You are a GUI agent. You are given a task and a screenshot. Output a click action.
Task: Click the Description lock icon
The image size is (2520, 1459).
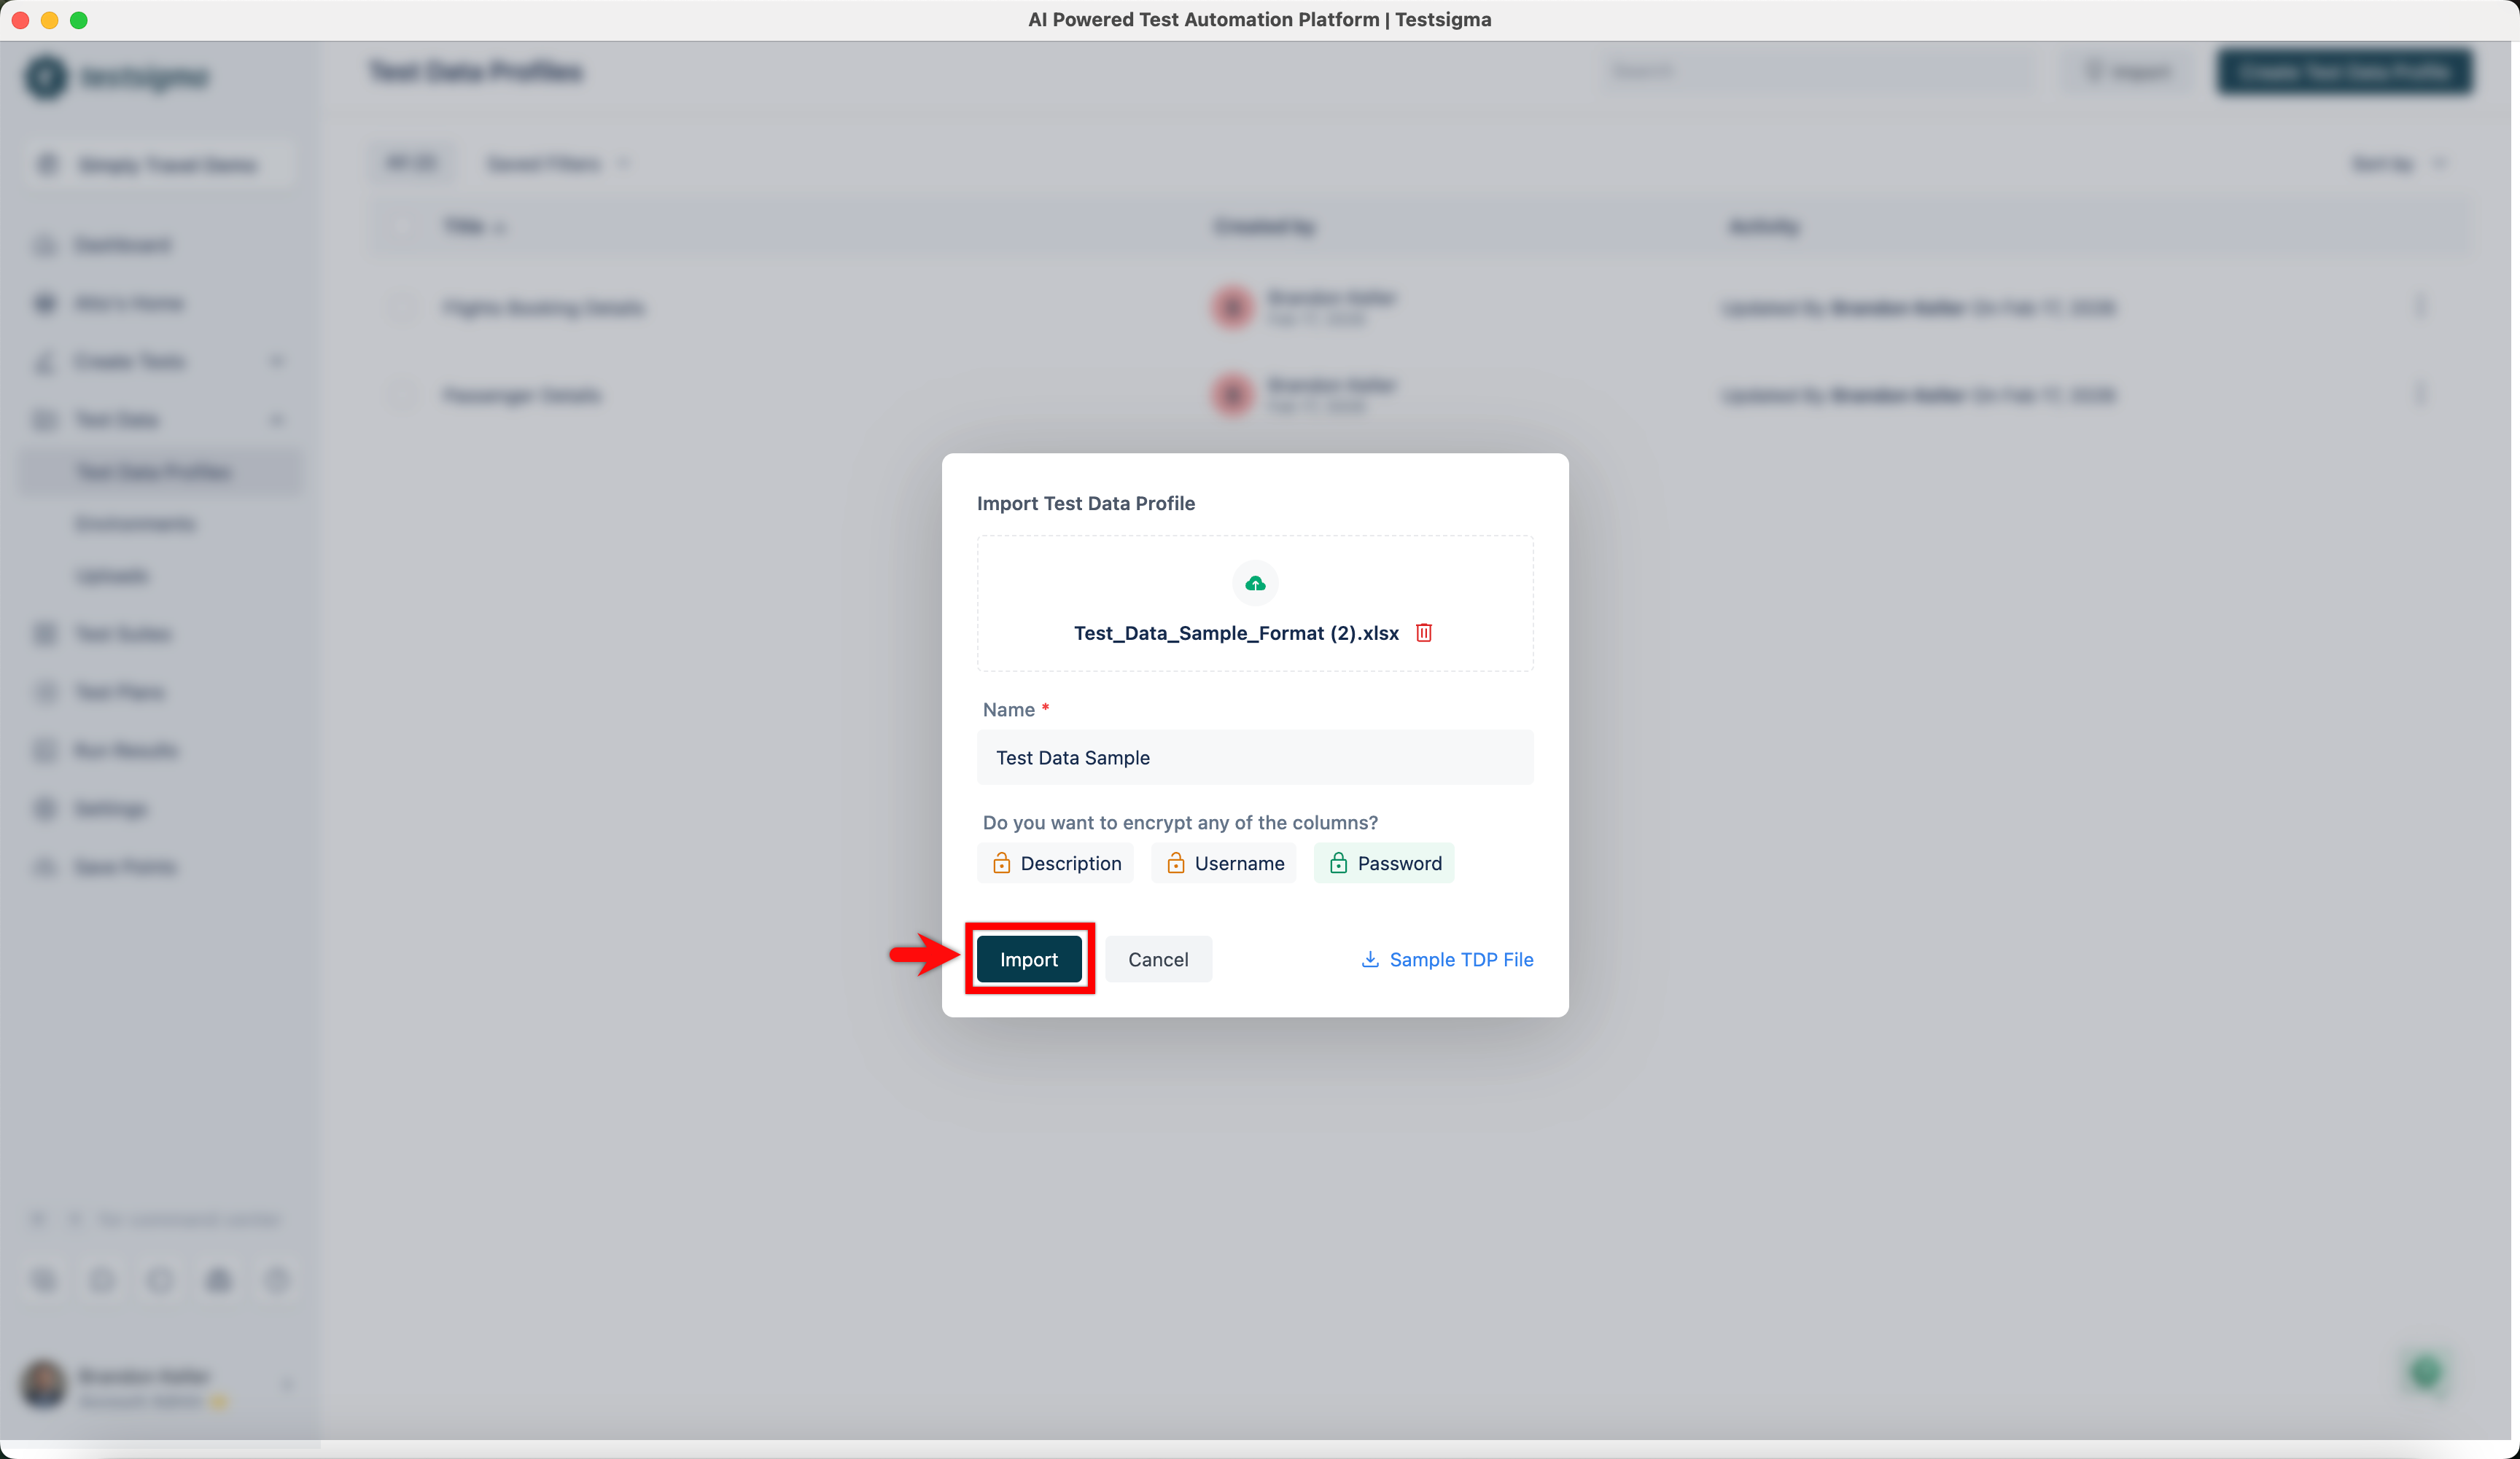tap(1001, 864)
